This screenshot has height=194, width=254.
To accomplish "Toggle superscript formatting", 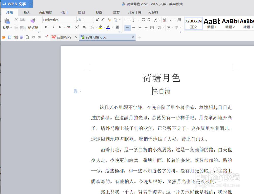I will tap(77, 27).
